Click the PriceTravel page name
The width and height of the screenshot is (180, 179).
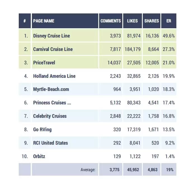[x=44, y=63]
